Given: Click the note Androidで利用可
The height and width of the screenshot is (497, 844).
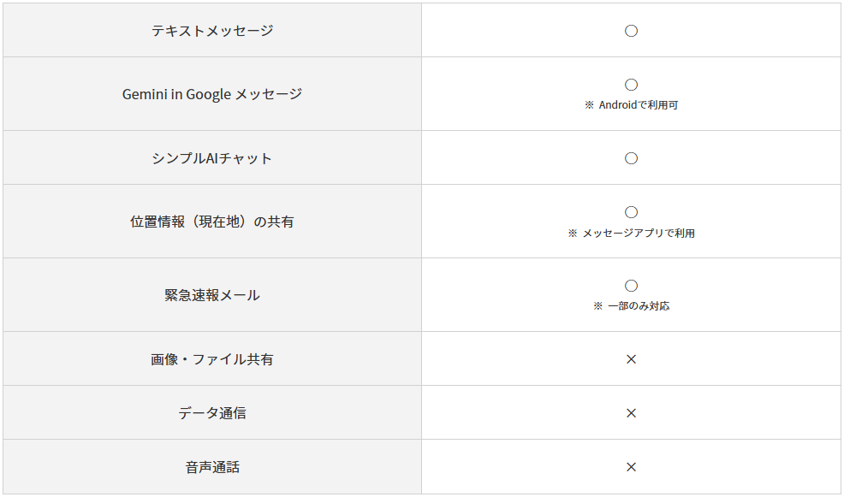Looking at the screenshot, I should tap(639, 105).
